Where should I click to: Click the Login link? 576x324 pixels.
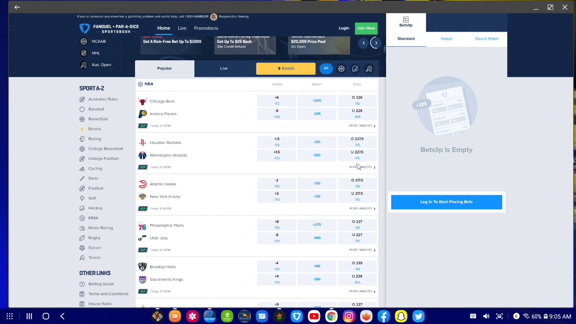point(344,28)
